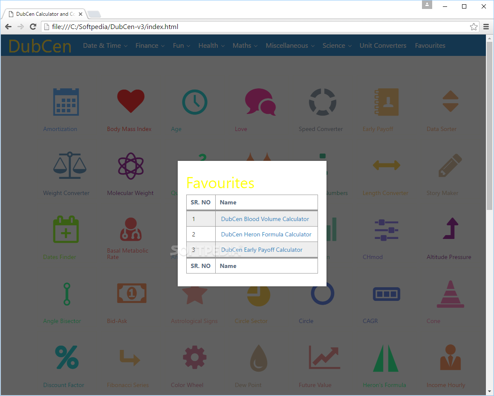Open the Bid-Ask money bill icon

pyautogui.click(x=132, y=293)
